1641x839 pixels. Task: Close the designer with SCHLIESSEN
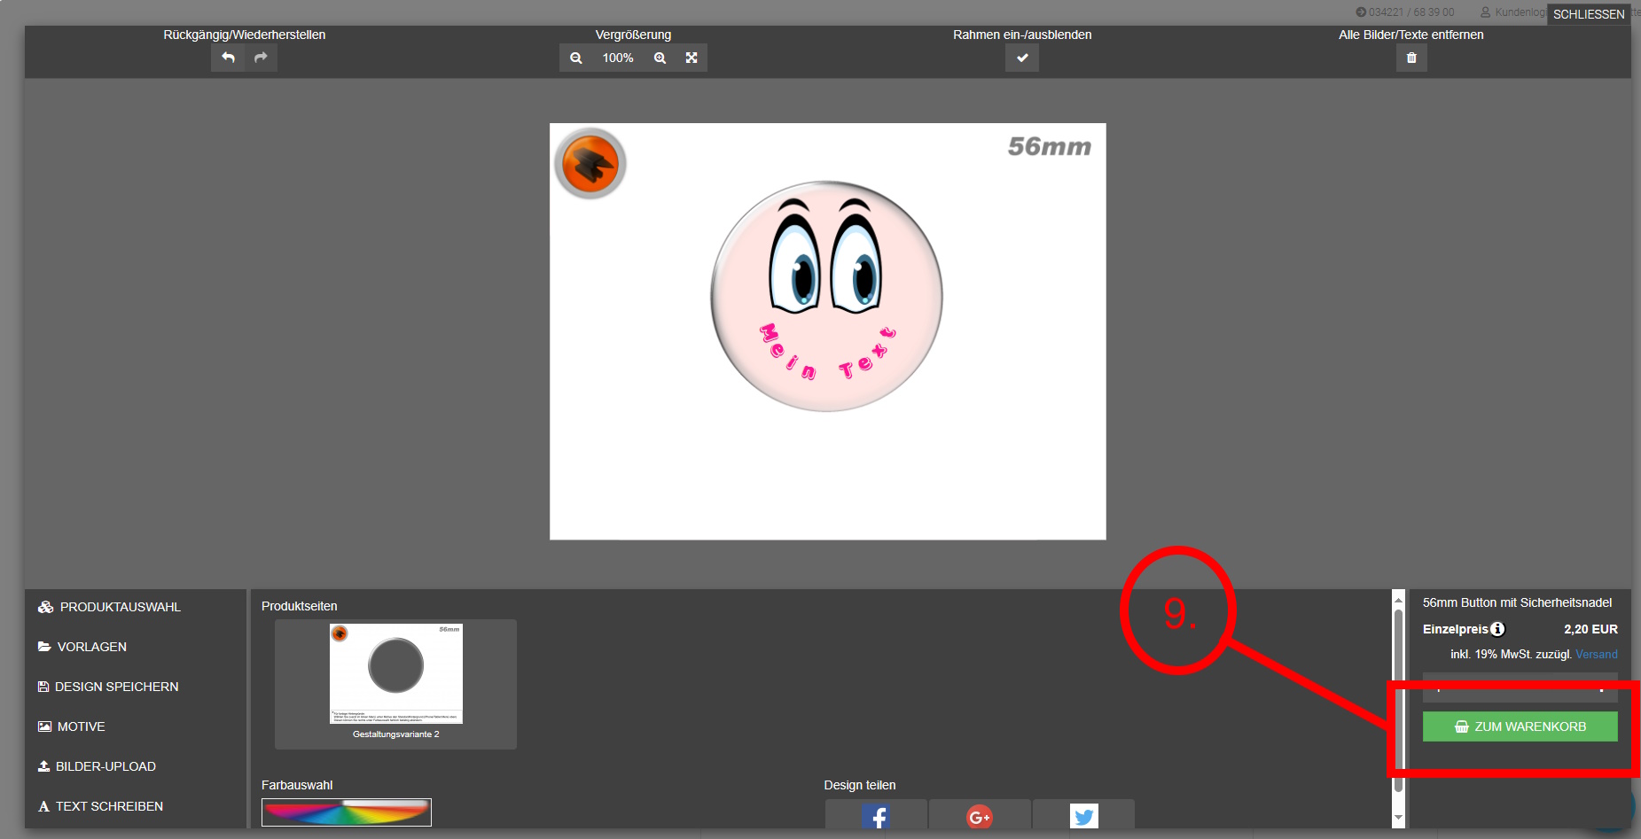pos(1589,14)
